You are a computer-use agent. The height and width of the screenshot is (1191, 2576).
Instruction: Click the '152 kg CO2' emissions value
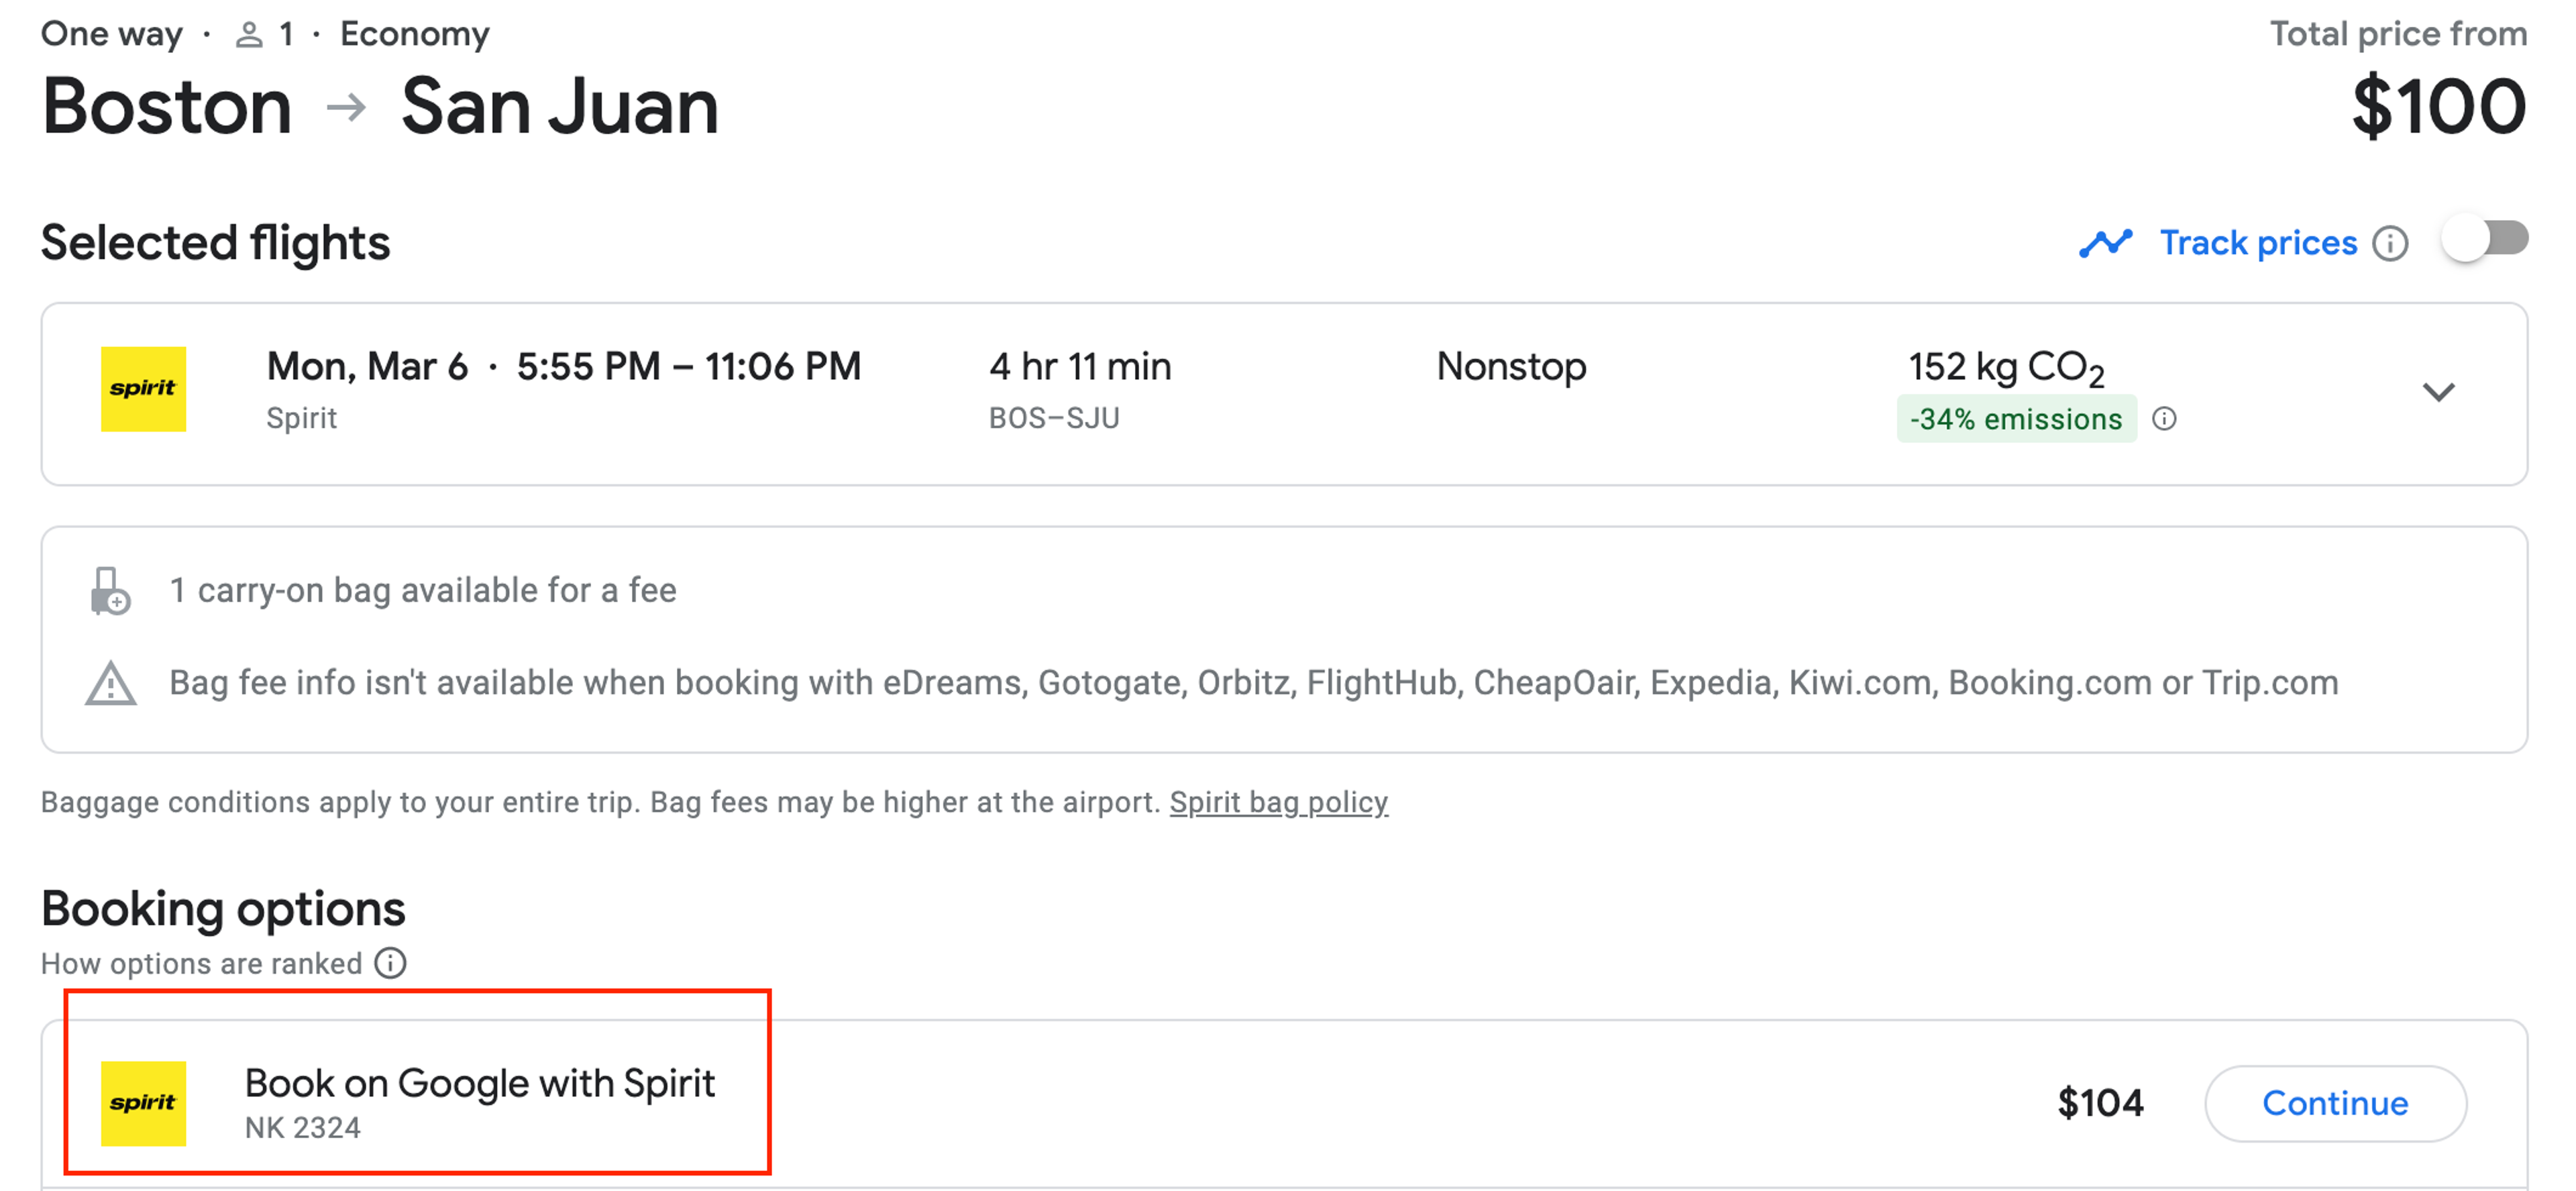point(2006,368)
